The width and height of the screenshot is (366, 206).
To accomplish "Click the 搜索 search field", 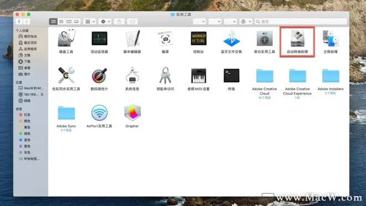I will [301, 22].
